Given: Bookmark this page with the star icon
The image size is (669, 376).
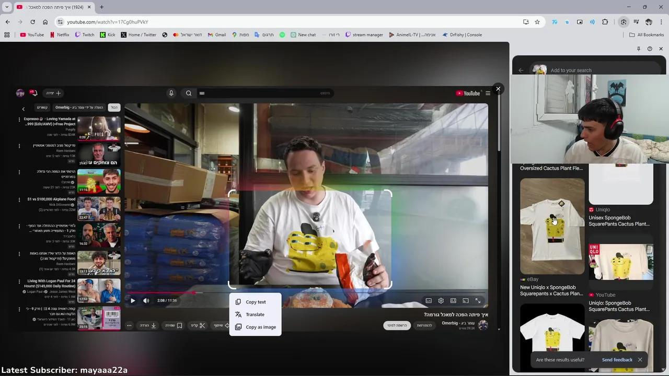Looking at the screenshot, I should pyautogui.click(x=537, y=22).
